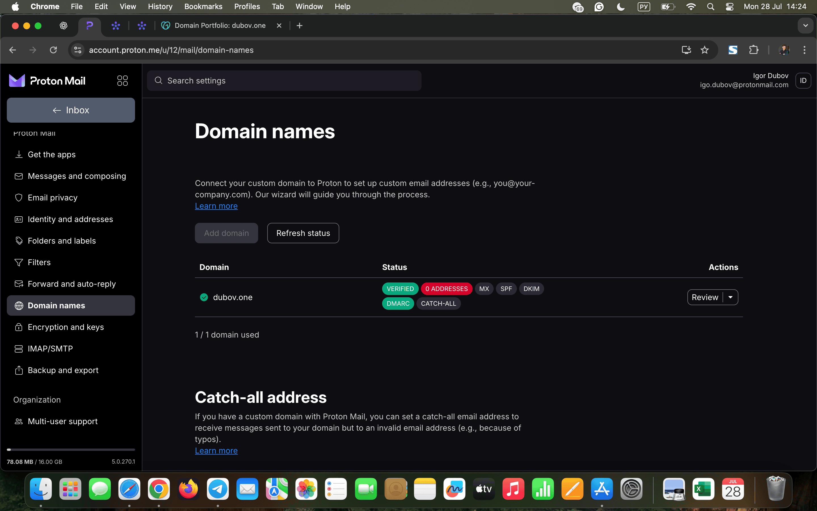Open Firefox from the Dock
The image size is (817, 511).
[188, 489]
